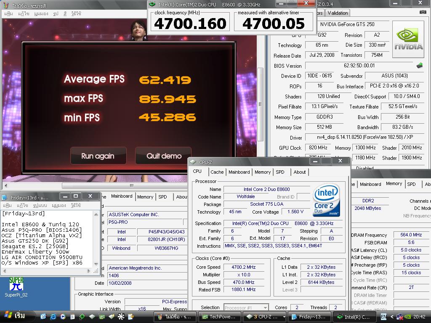Viewport: 431px width, 323px height.
Task: Launch Windows Media Player from the quick launch
Action: [x=63, y=317]
